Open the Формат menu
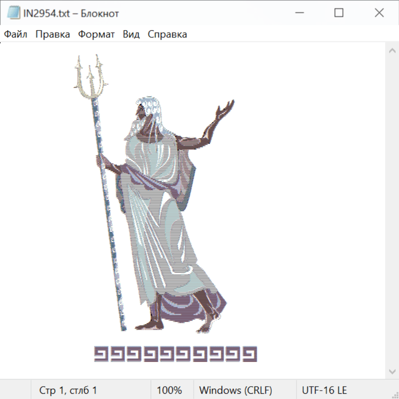 pos(96,35)
